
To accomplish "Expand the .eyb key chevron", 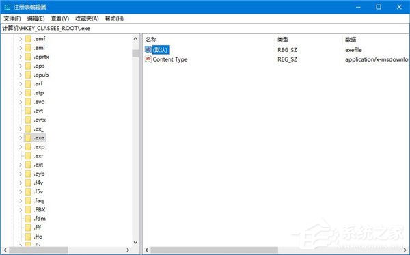I will click(x=20, y=174).
